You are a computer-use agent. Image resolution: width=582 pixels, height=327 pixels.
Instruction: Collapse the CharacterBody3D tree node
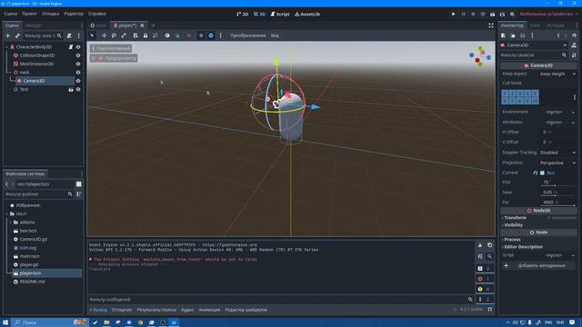6,47
